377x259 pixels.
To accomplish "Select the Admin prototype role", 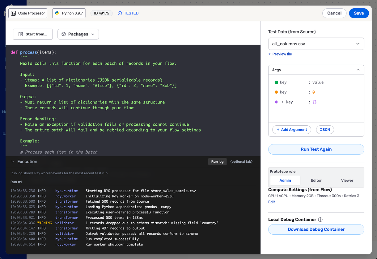I will coord(285,180).
